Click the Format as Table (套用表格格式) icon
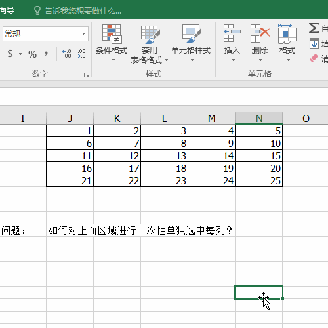Viewport: 328px width, 328px height. pyautogui.click(x=150, y=34)
